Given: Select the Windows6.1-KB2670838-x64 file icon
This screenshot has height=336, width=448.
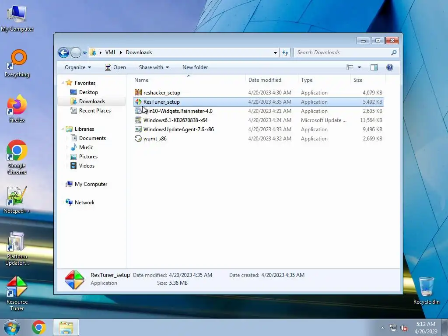Looking at the screenshot, I should pos(138,120).
